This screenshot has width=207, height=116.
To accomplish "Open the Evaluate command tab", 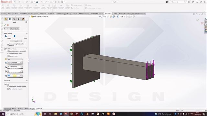I will [75, 14].
